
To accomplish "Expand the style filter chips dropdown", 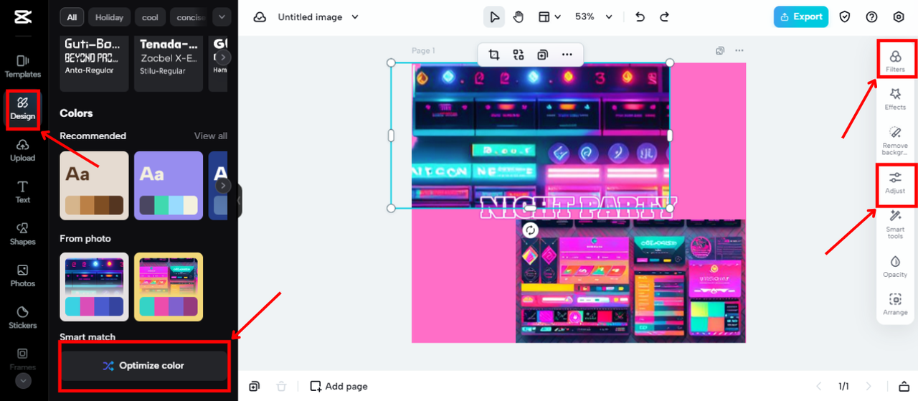I will point(222,17).
